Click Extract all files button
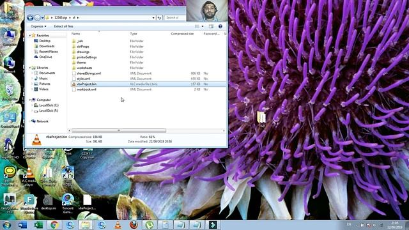The image size is (409, 230). click(x=63, y=26)
